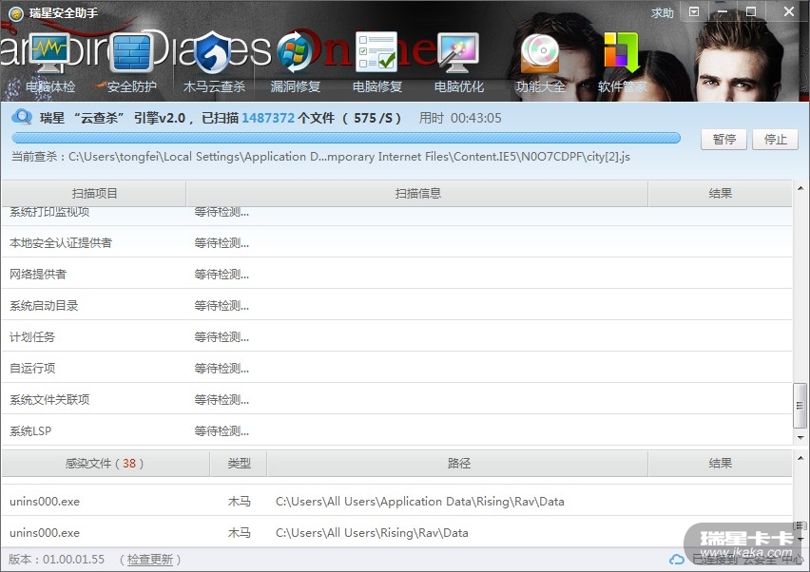Open the 电脑优化 wand monitor icon

pyautogui.click(x=459, y=52)
